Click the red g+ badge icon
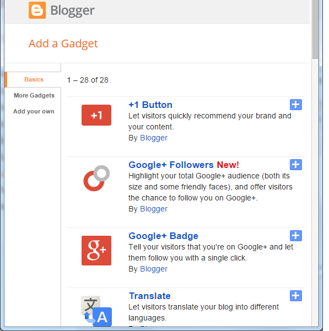Image resolution: width=329 pixels, height=331 pixels. tap(96, 251)
